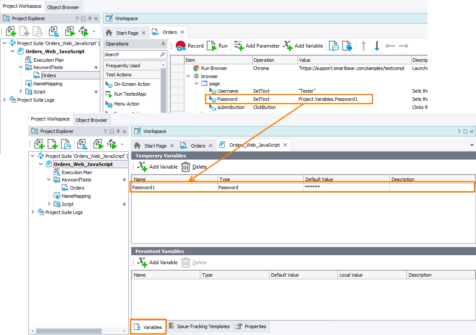Expand the Test Actions category

(119, 75)
